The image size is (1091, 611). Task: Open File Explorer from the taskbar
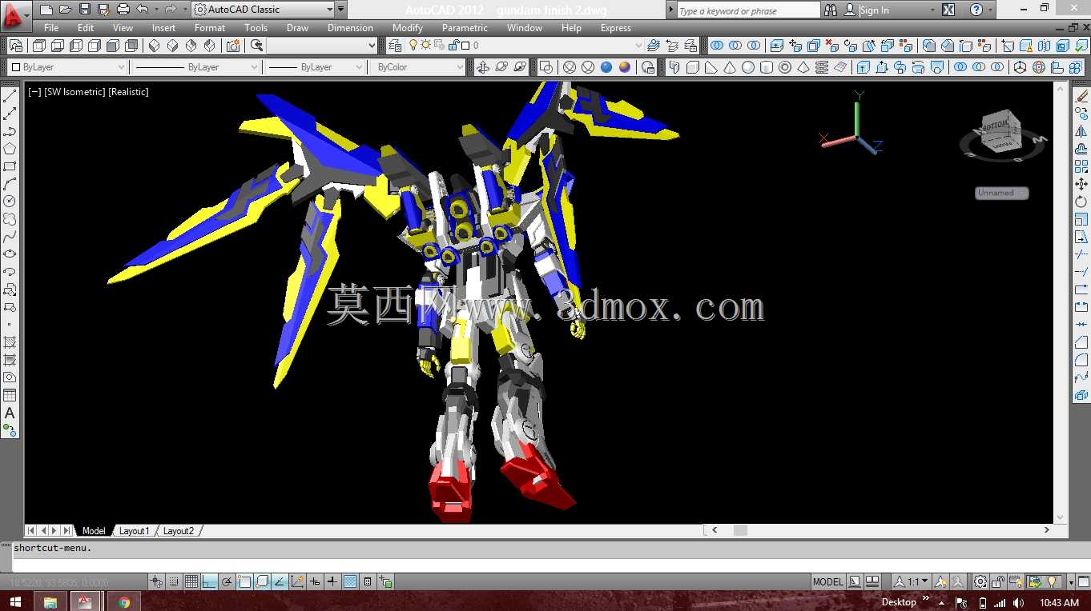click(50, 602)
